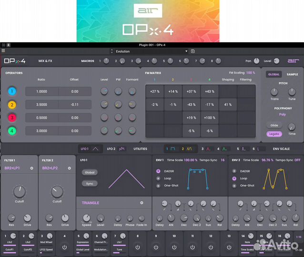Click FM matrix cell +27 %
The width and height of the screenshot is (304, 257).
pos(155,91)
